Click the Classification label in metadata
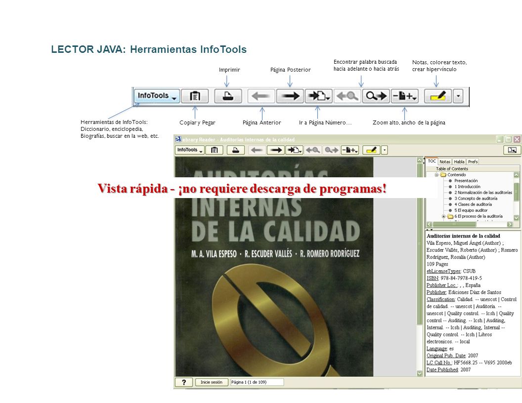Viewport: 522px width, 403px height. click(x=441, y=299)
